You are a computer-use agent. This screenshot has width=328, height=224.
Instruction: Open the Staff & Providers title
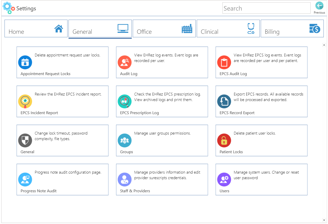tap(135, 191)
